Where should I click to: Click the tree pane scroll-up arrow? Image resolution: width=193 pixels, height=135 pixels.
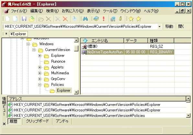click(x=76, y=40)
